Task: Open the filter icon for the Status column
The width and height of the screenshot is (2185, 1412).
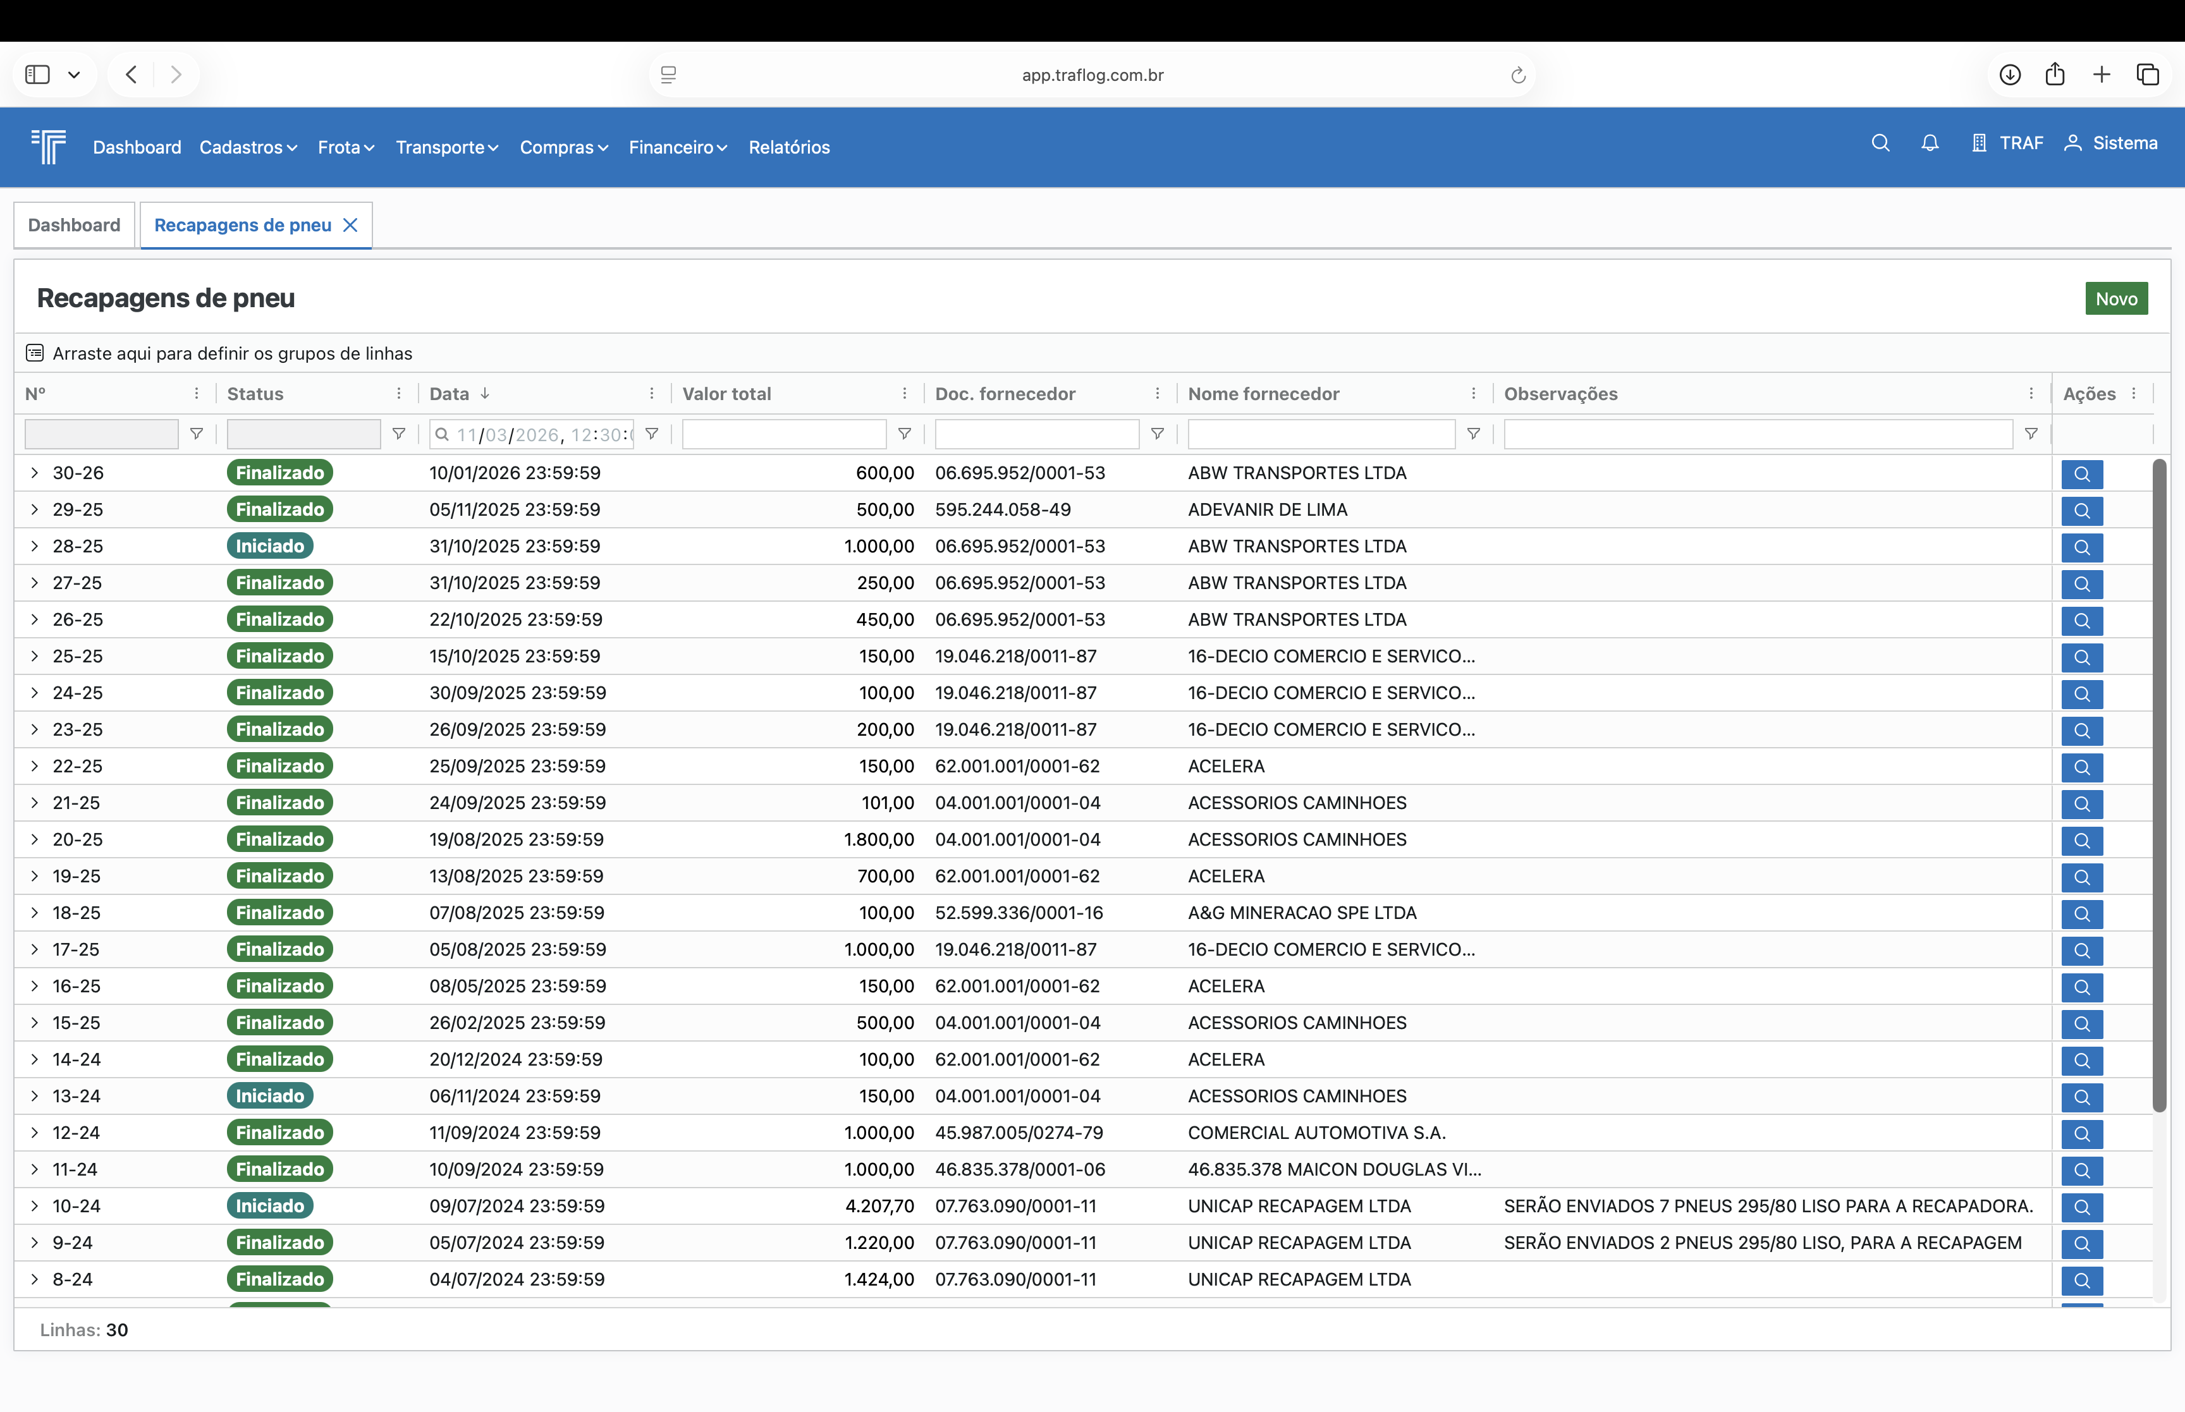Action: (399, 434)
